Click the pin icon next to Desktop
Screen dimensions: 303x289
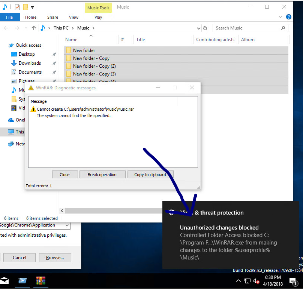(x=54, y=54)
